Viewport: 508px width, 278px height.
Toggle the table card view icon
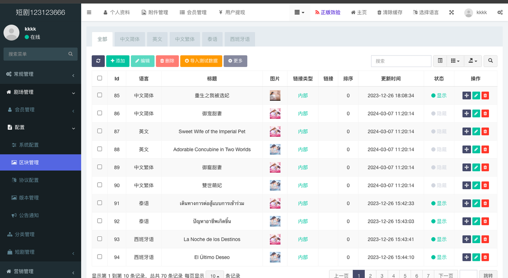(x=440, y=61)
